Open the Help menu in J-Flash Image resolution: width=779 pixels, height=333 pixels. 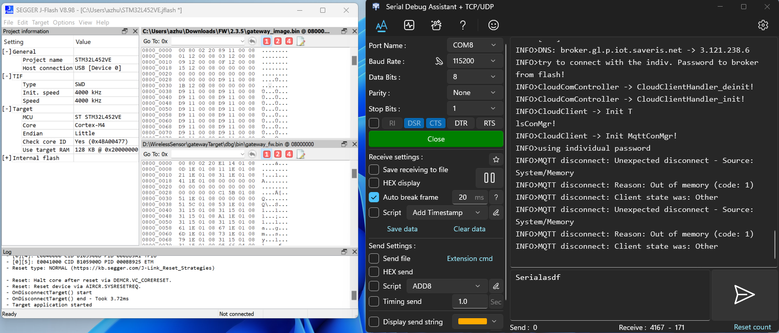coord(103,22)
